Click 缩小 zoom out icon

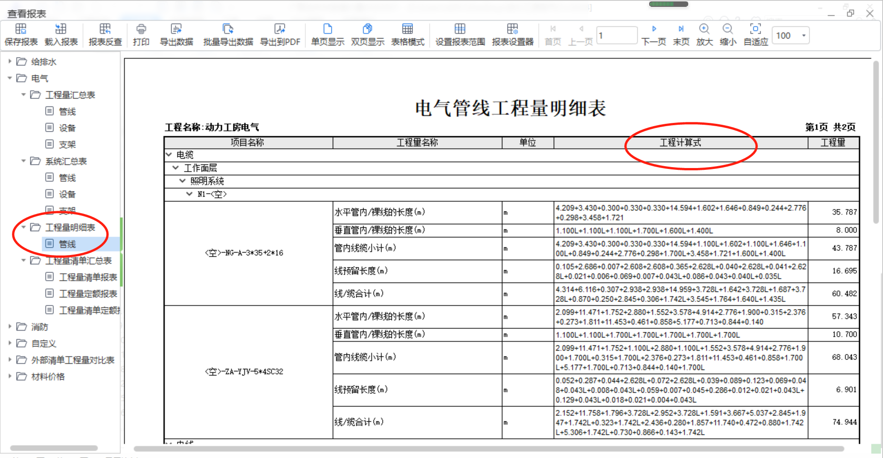point(728,29)
